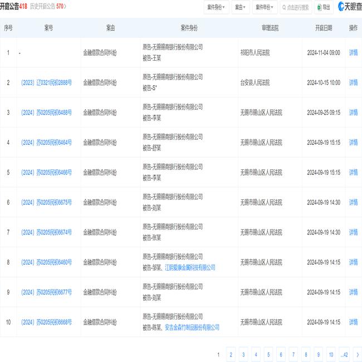
Task: Open 江阴爱康金属科技有限公司 company link
Action: click(x=190, y=268)
